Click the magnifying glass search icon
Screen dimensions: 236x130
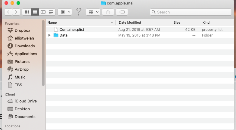[154, 12]
